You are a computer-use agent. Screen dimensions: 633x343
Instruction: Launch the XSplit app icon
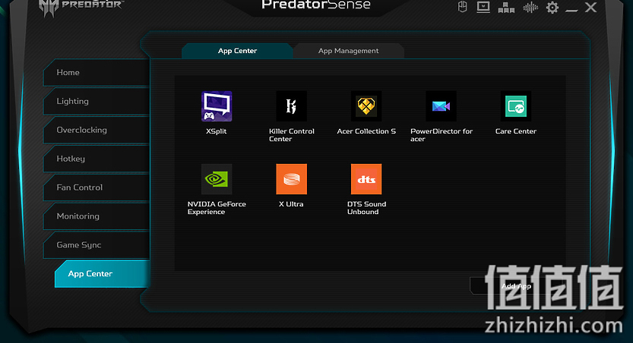tap(217, 106)
